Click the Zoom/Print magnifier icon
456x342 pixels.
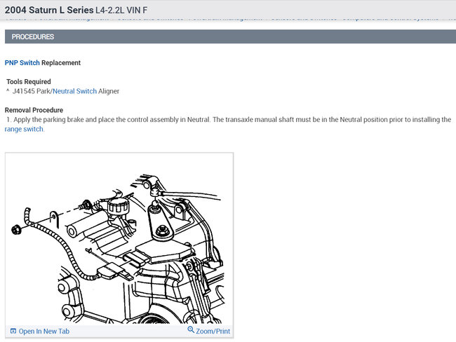(x=191, y=329)
